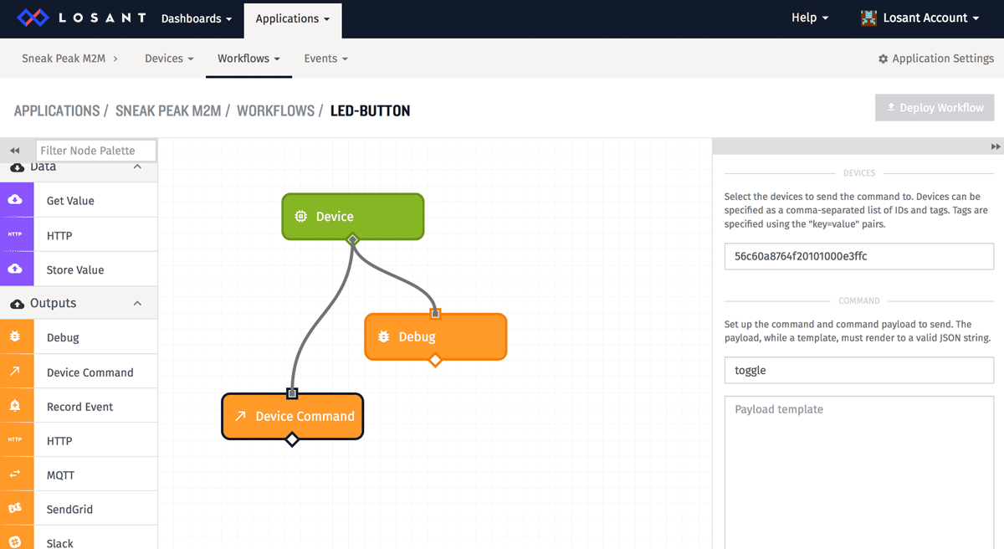1004x549 pixels.
Task: Click the Losant logo icon
Action: pyautogui.click(x=34, y=18)
